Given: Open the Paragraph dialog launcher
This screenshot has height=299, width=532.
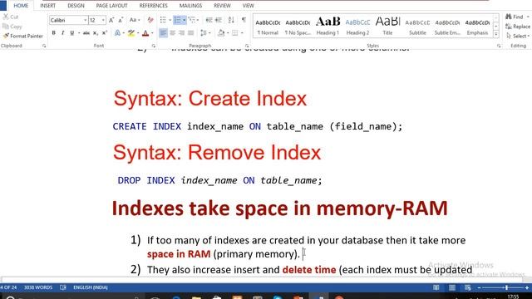Looking at the screenshot, I should pyautogui.click(x=247, y=46).
